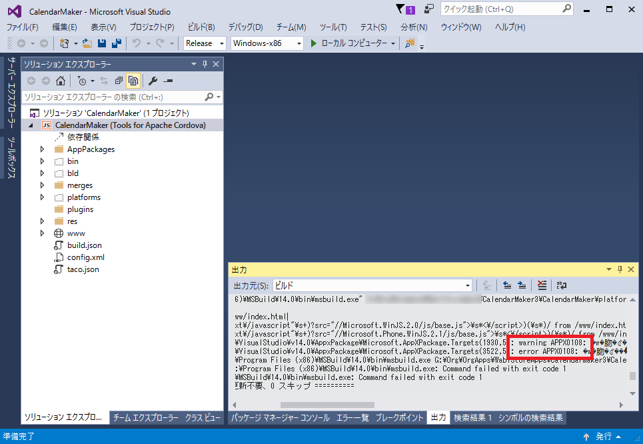The height and width of the screenshot is (444, 643).
Task: Switch to the エラー一覧 tab
Action: [352, 418]
